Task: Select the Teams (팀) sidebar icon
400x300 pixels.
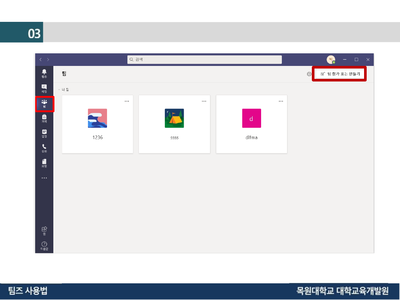Action: click(44, 103)
